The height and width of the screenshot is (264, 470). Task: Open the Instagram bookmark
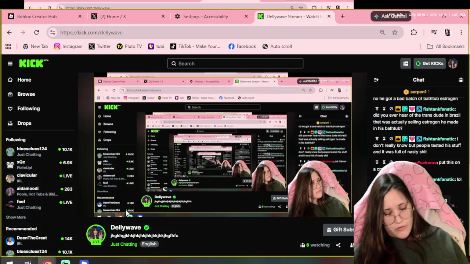coord(68,47)
